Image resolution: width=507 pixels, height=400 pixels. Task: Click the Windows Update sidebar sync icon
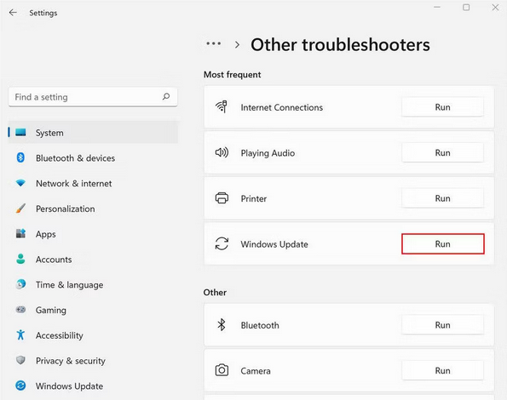(20, 386)
